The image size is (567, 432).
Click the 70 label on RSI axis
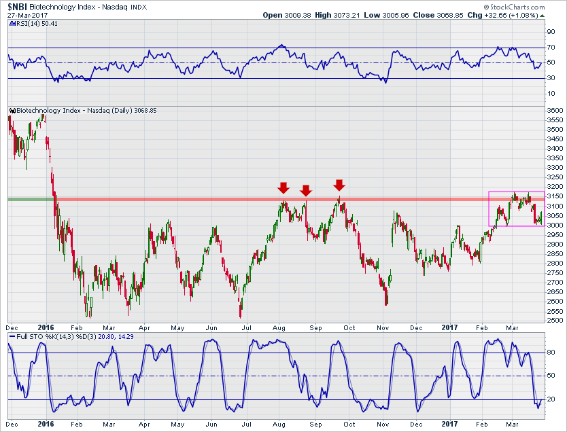pos(551,48)
